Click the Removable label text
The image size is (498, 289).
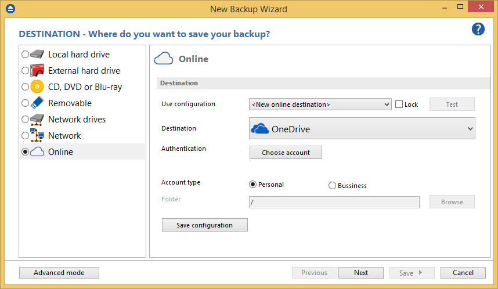point(70,103)
